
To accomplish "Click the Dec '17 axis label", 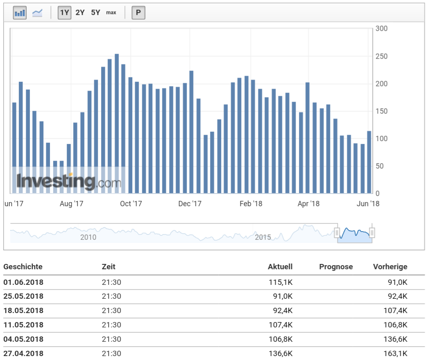I will (x=190, y=204).
